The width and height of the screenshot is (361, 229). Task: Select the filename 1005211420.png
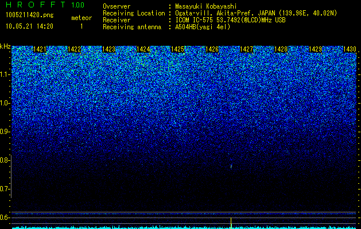click(30, 15)
